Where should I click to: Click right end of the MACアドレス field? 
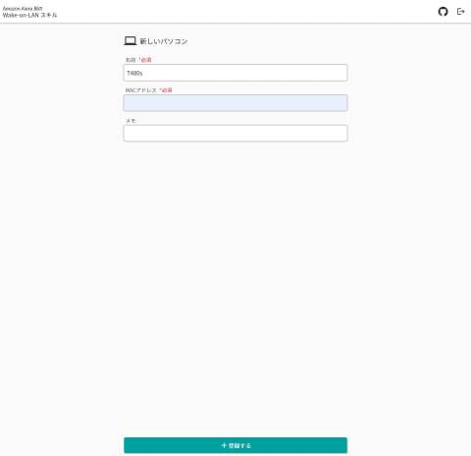tap(341, 103)
